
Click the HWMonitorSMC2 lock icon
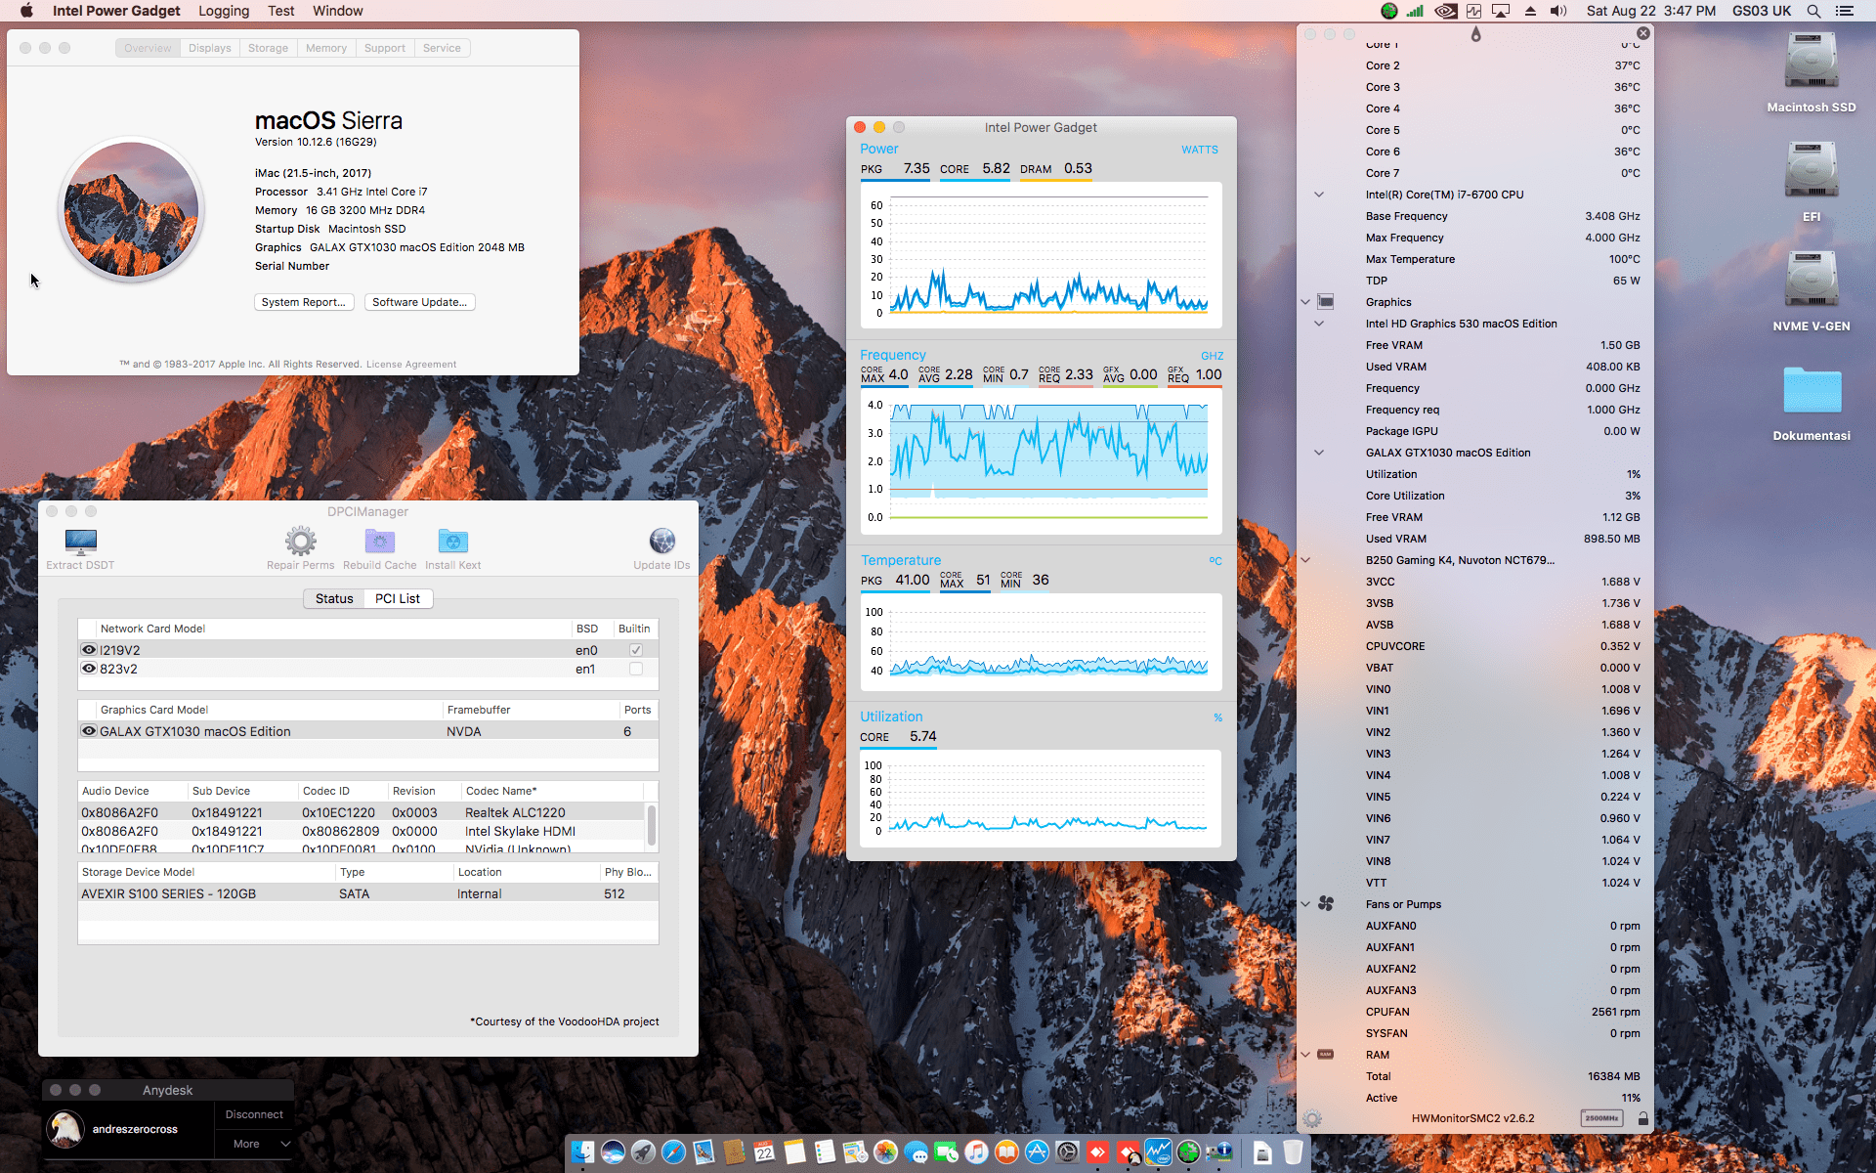click(1642, 1118)
